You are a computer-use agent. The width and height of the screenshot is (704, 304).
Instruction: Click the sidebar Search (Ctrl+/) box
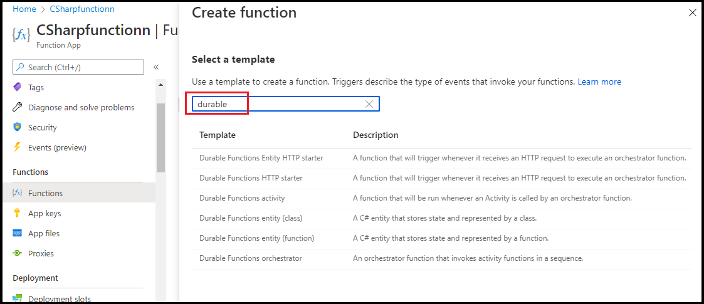point(78,67)
